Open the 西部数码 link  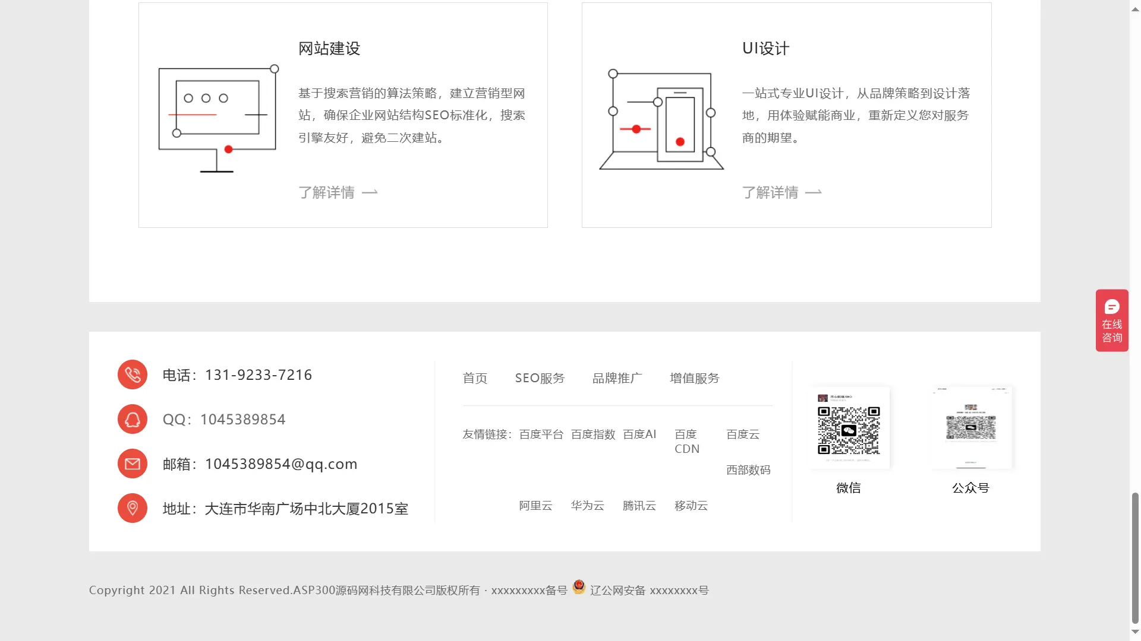click(x=748, y=470)
